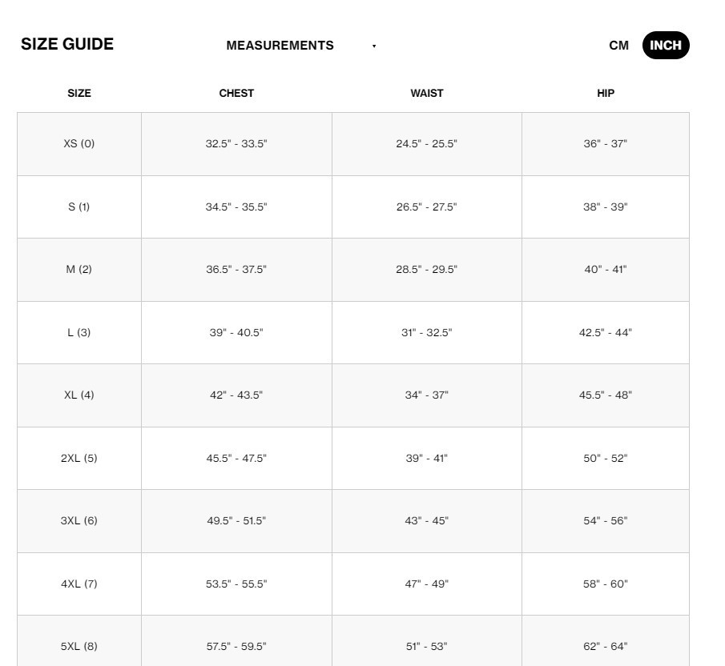Click the small dropdown arrow beside MEASUREMENTS
This screenshot has width=725, height=666.
point(374,46)
